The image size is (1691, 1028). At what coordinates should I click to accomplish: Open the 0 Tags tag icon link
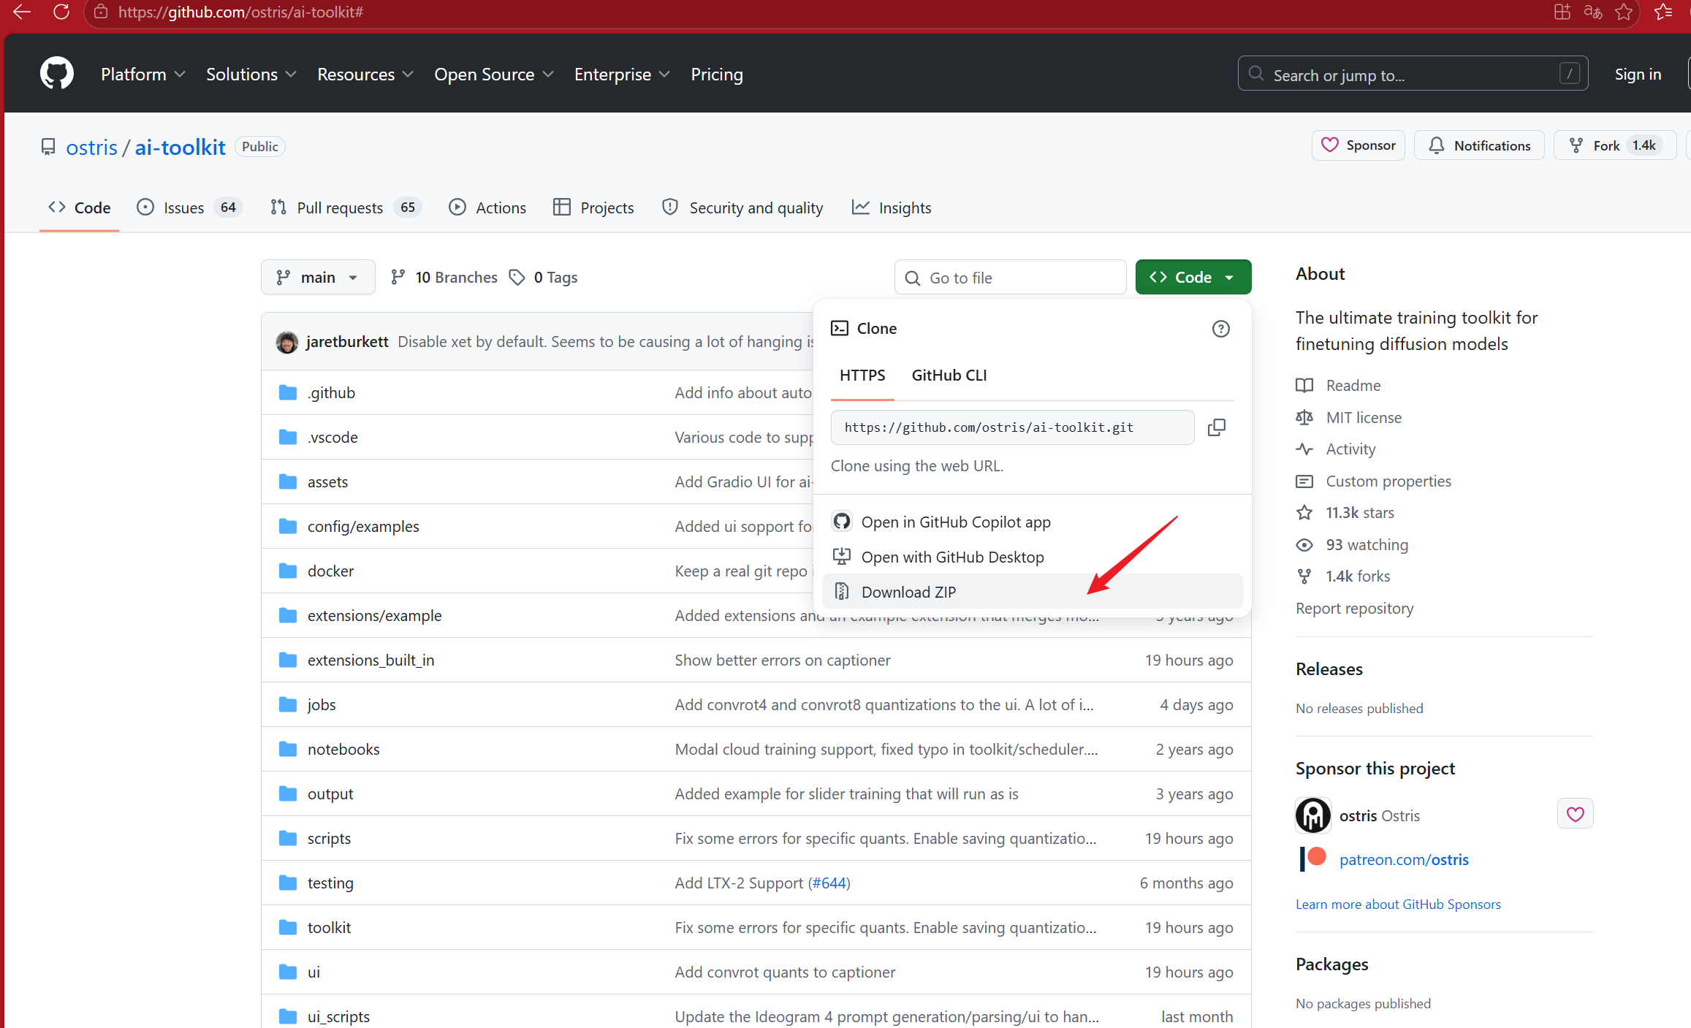pos(544,278)
